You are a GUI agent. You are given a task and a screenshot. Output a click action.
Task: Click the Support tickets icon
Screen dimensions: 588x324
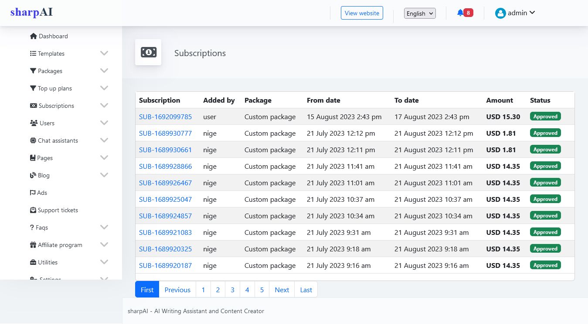33,210
